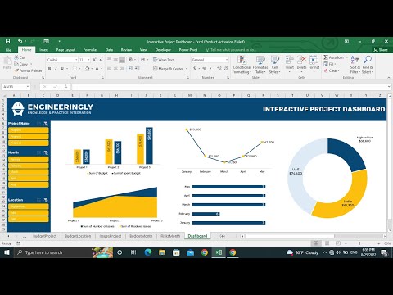Expand the Fill dropdown

tap(335, 64)
